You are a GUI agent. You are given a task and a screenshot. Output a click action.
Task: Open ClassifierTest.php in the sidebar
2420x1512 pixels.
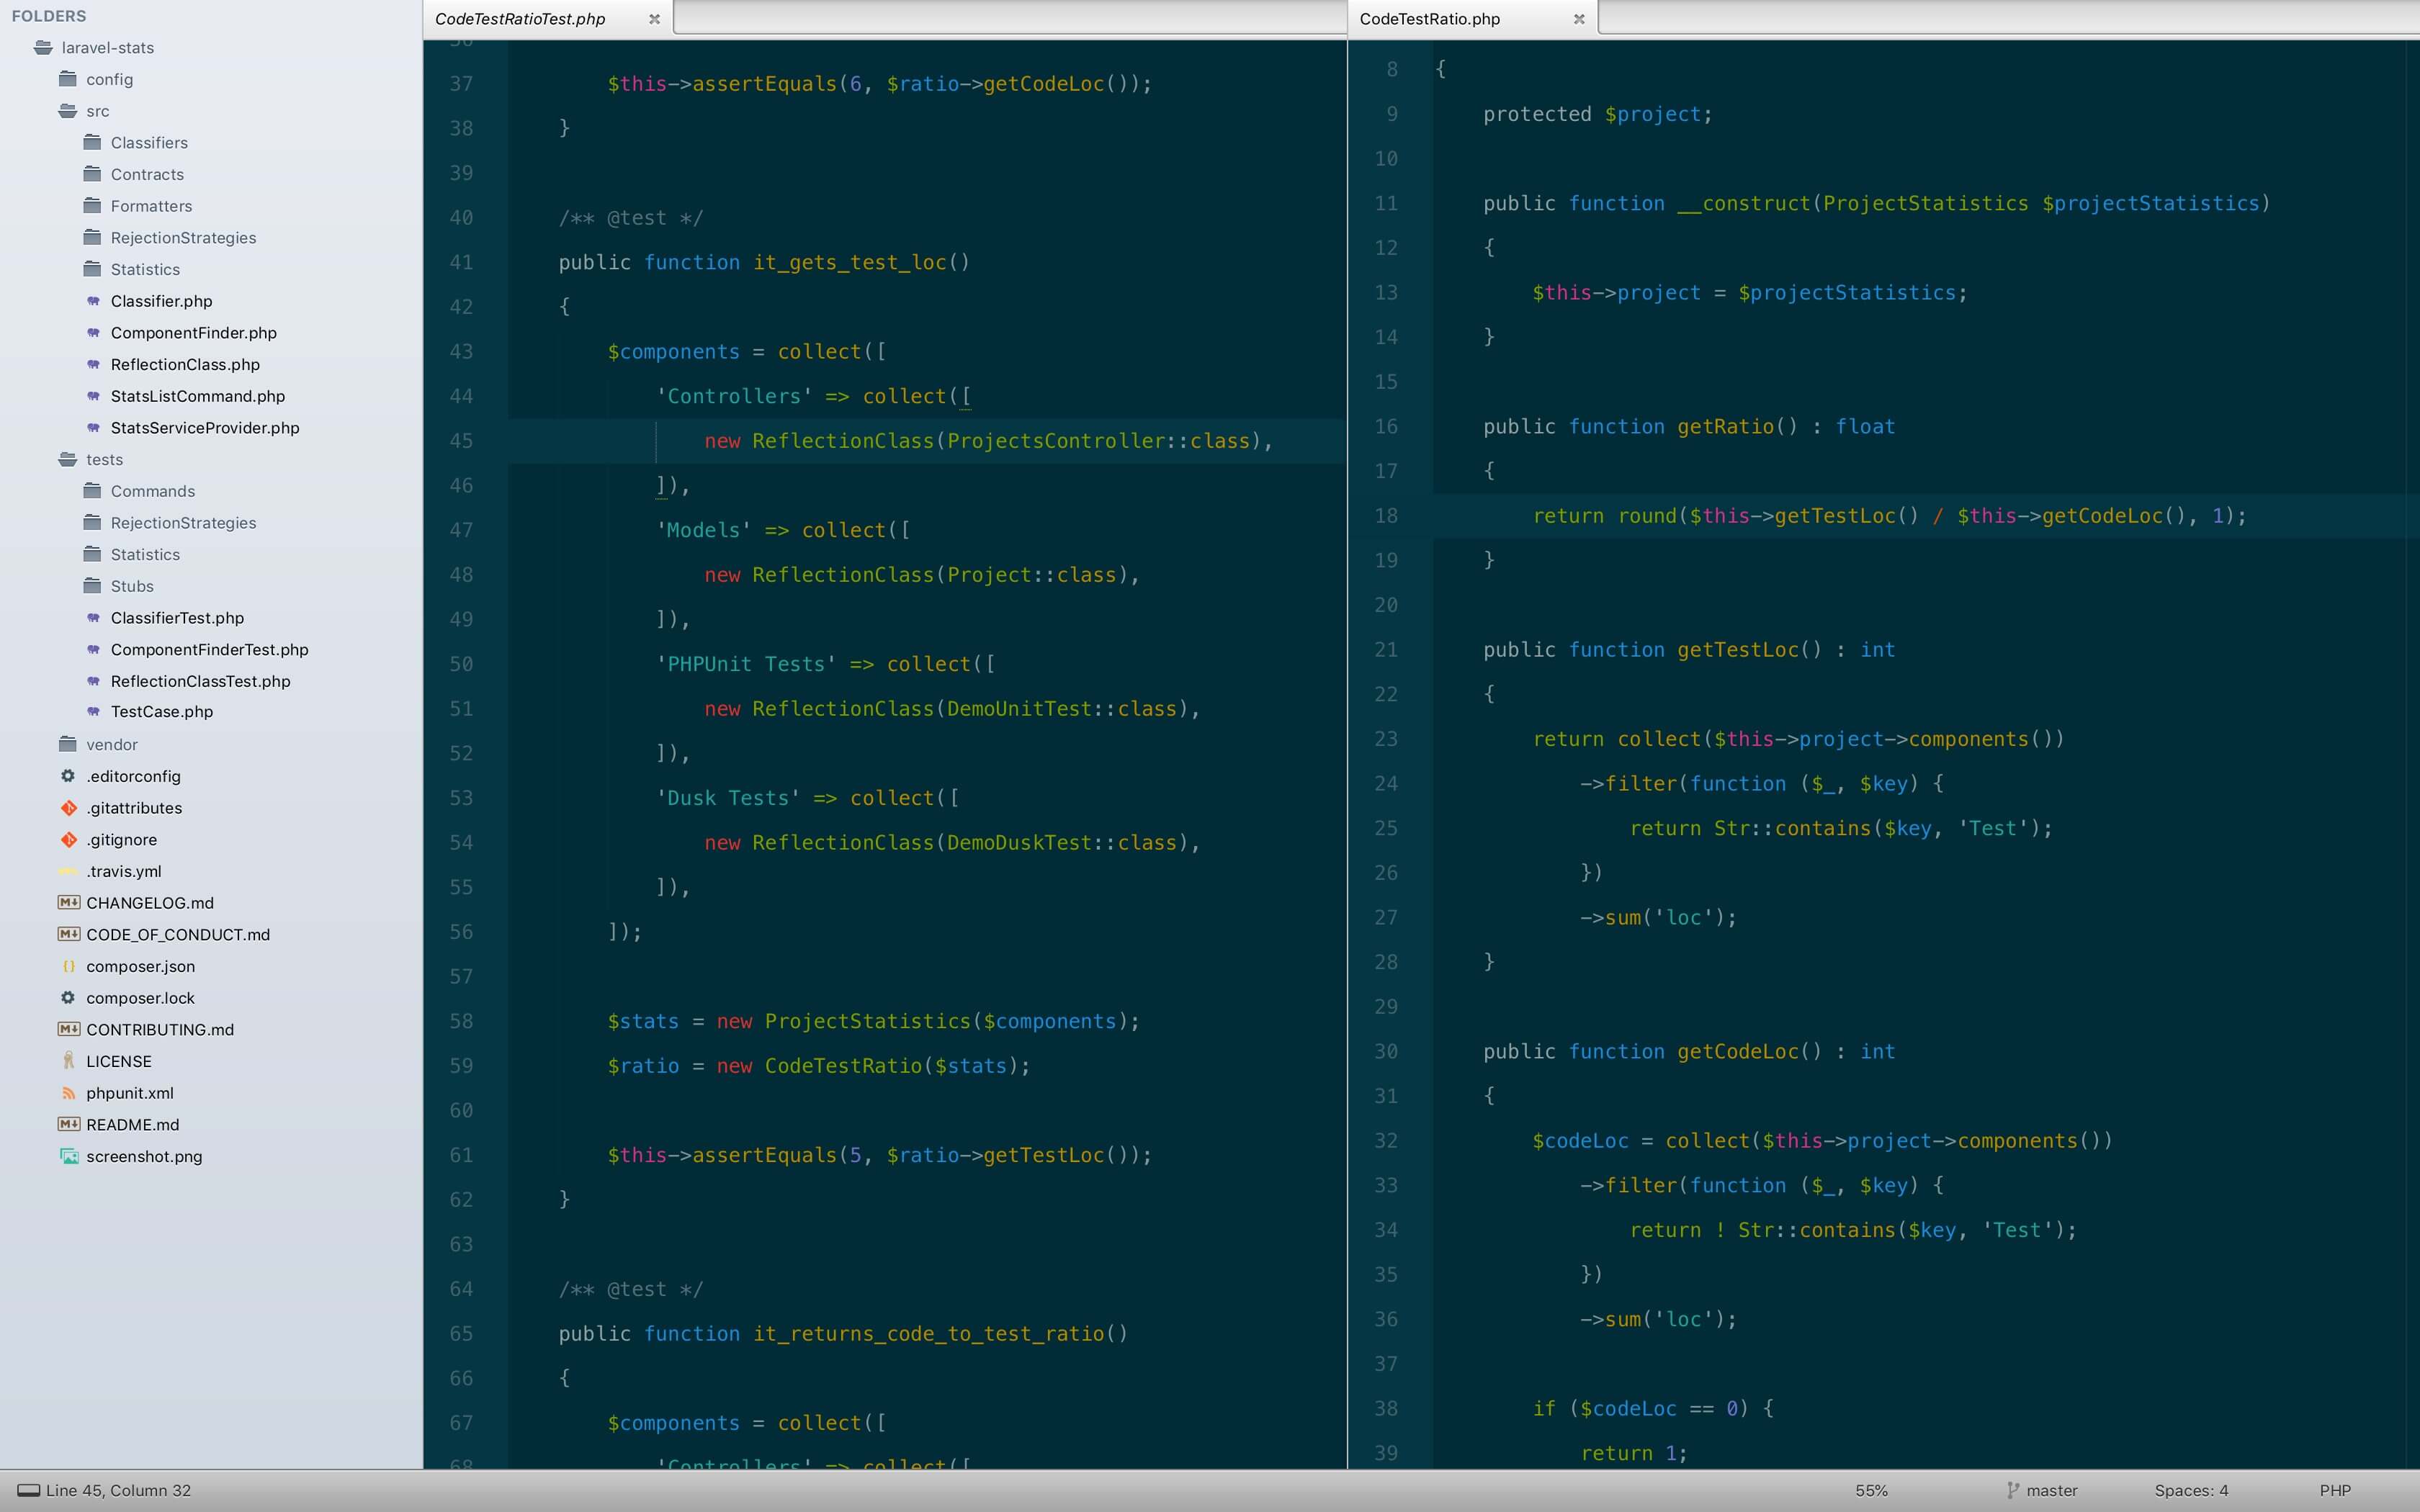pos(177,618)
